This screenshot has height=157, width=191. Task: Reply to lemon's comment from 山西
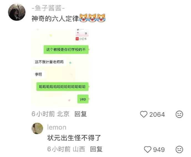(x=96, y=149)
